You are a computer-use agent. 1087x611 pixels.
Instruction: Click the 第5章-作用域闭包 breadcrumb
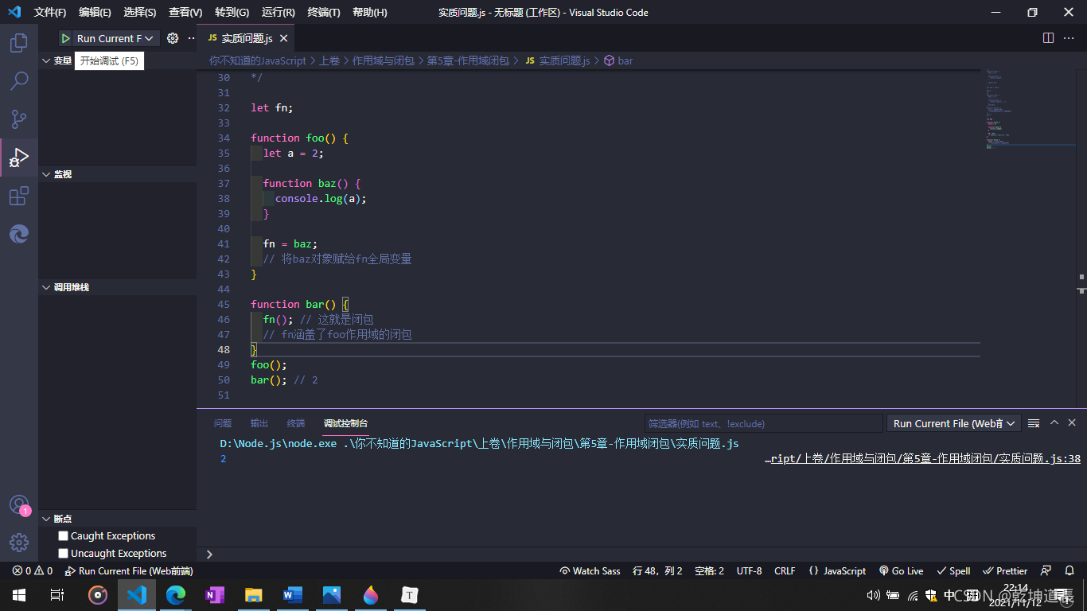(x=468, y=60)
